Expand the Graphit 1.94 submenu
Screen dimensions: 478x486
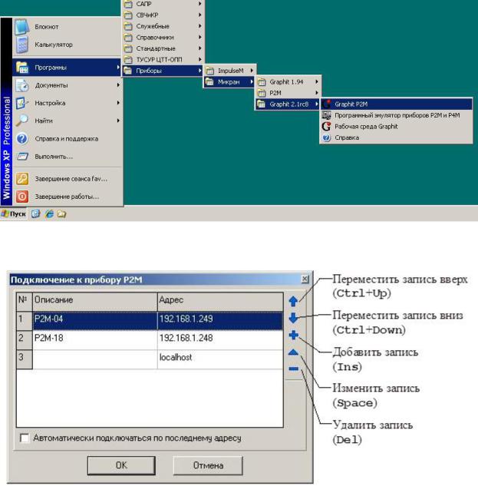point(288,82)
